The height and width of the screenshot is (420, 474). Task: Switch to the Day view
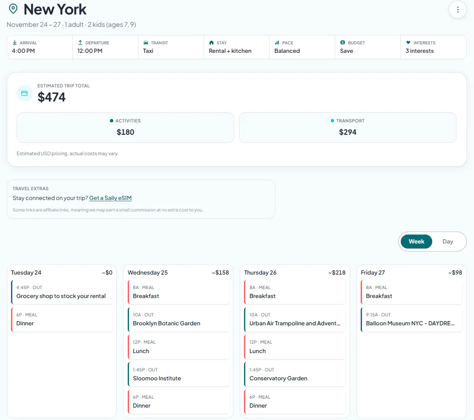(448, 241)
